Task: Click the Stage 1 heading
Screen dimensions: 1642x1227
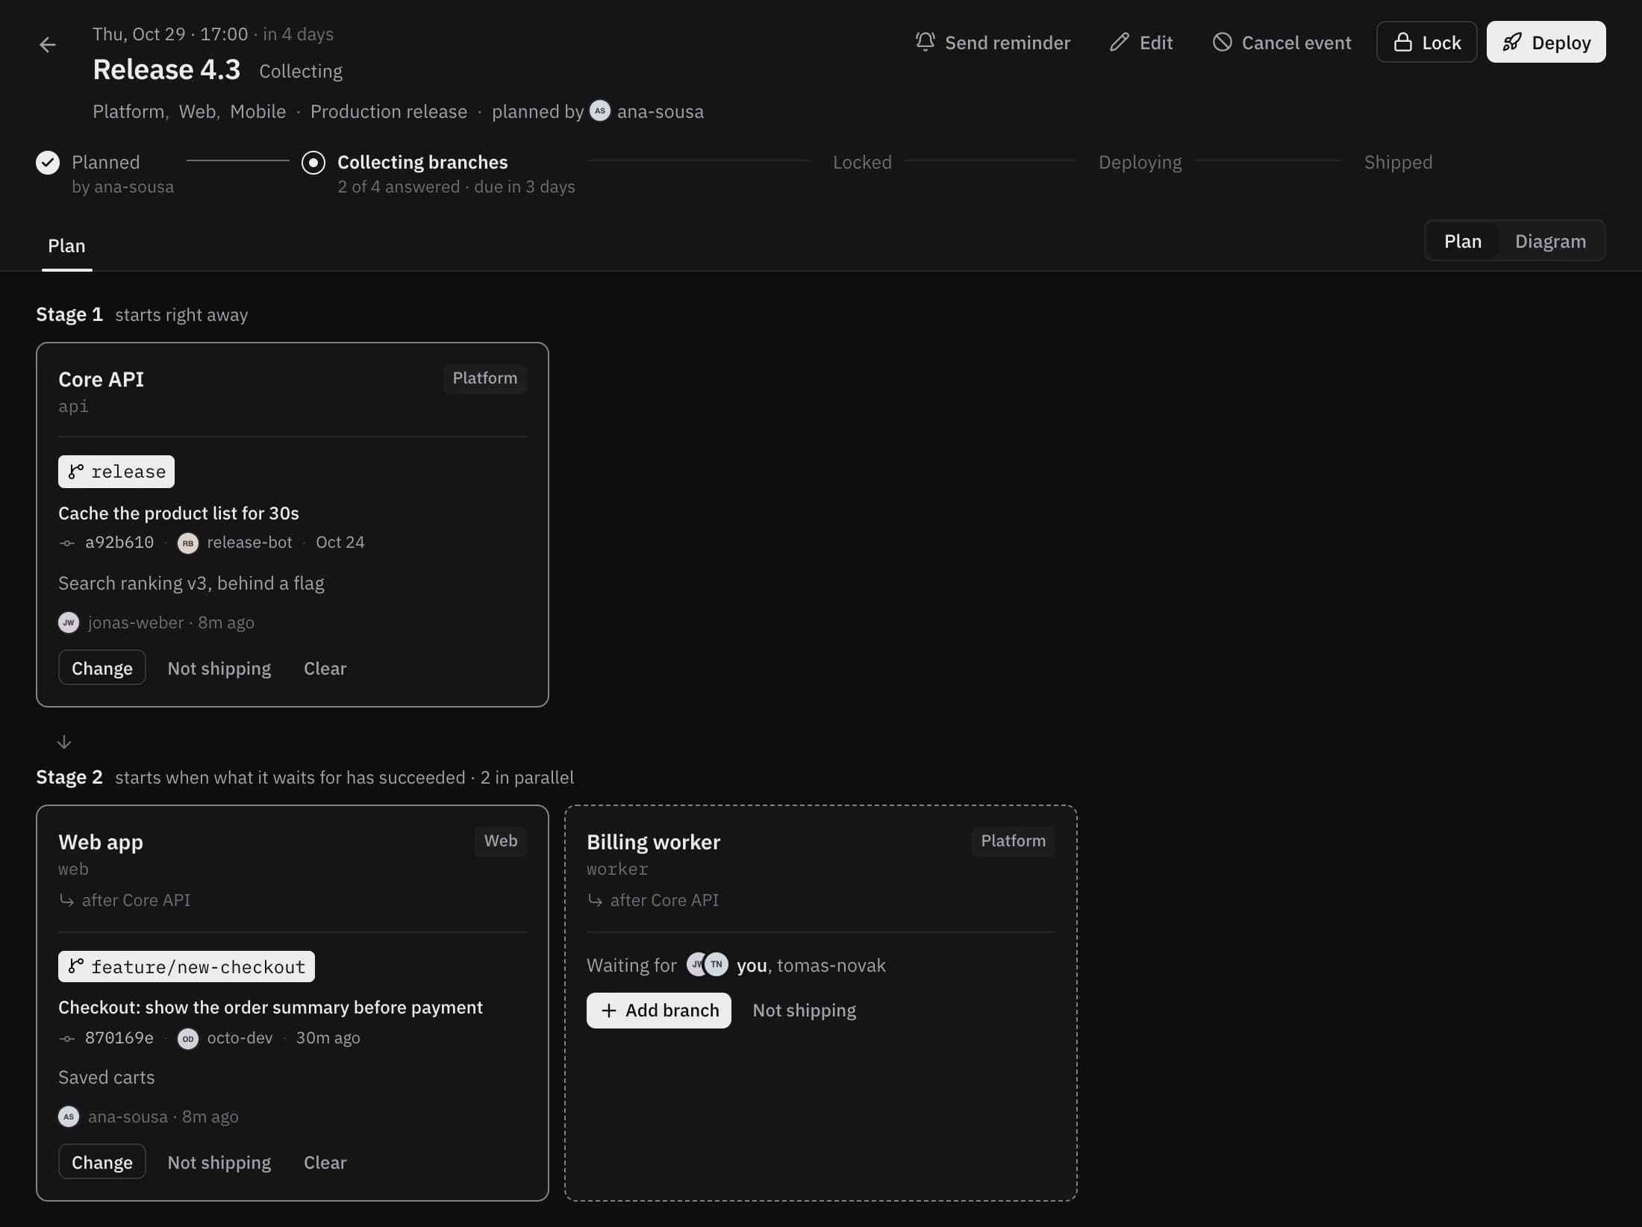Action: [69, 314]
